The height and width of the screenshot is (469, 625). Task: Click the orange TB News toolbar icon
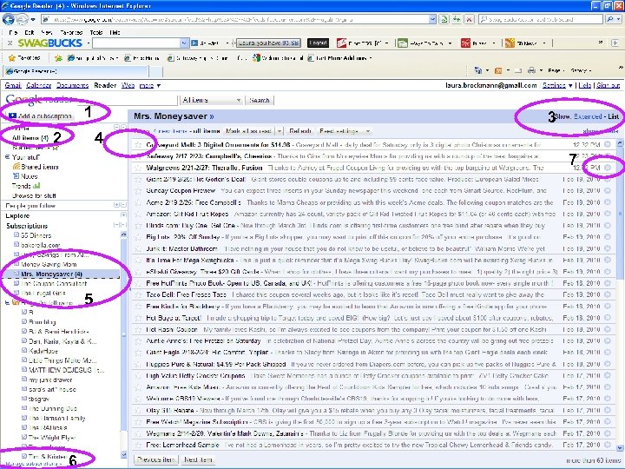[x=510, y=43]
